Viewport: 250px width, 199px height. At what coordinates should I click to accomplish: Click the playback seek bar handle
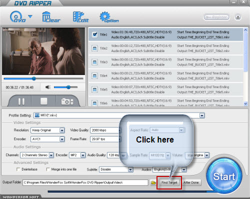tap(34, 78)
